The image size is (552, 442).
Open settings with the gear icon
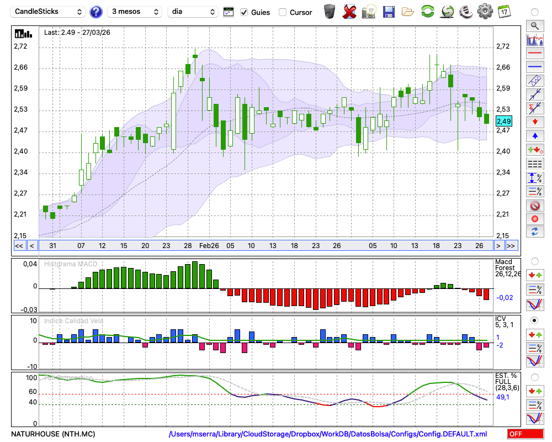[485, 12]
